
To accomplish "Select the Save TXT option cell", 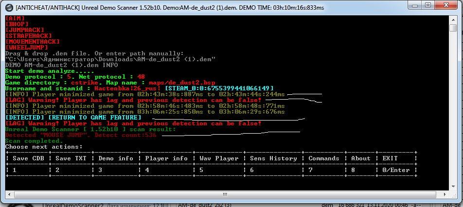I will pyautogui.click(x=71, y=158).
